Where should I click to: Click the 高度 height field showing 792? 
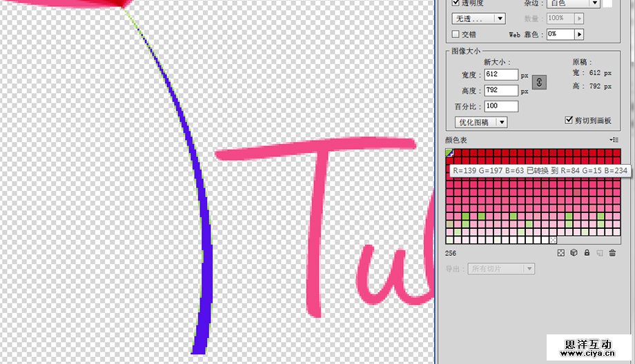[501, 90]
